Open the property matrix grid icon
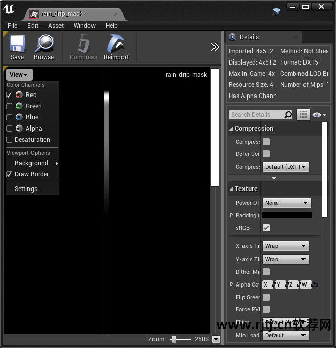Viewport: 336px width, 348px height. coord(303,115)
